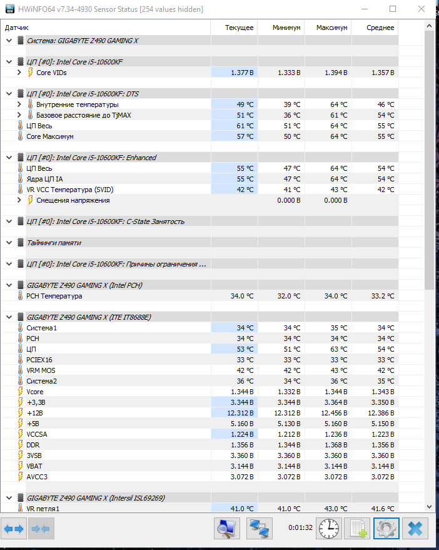The image size is (439, 550).
Task: Collapse the Тайминги памяти section
Action: (x=9, y=243)
